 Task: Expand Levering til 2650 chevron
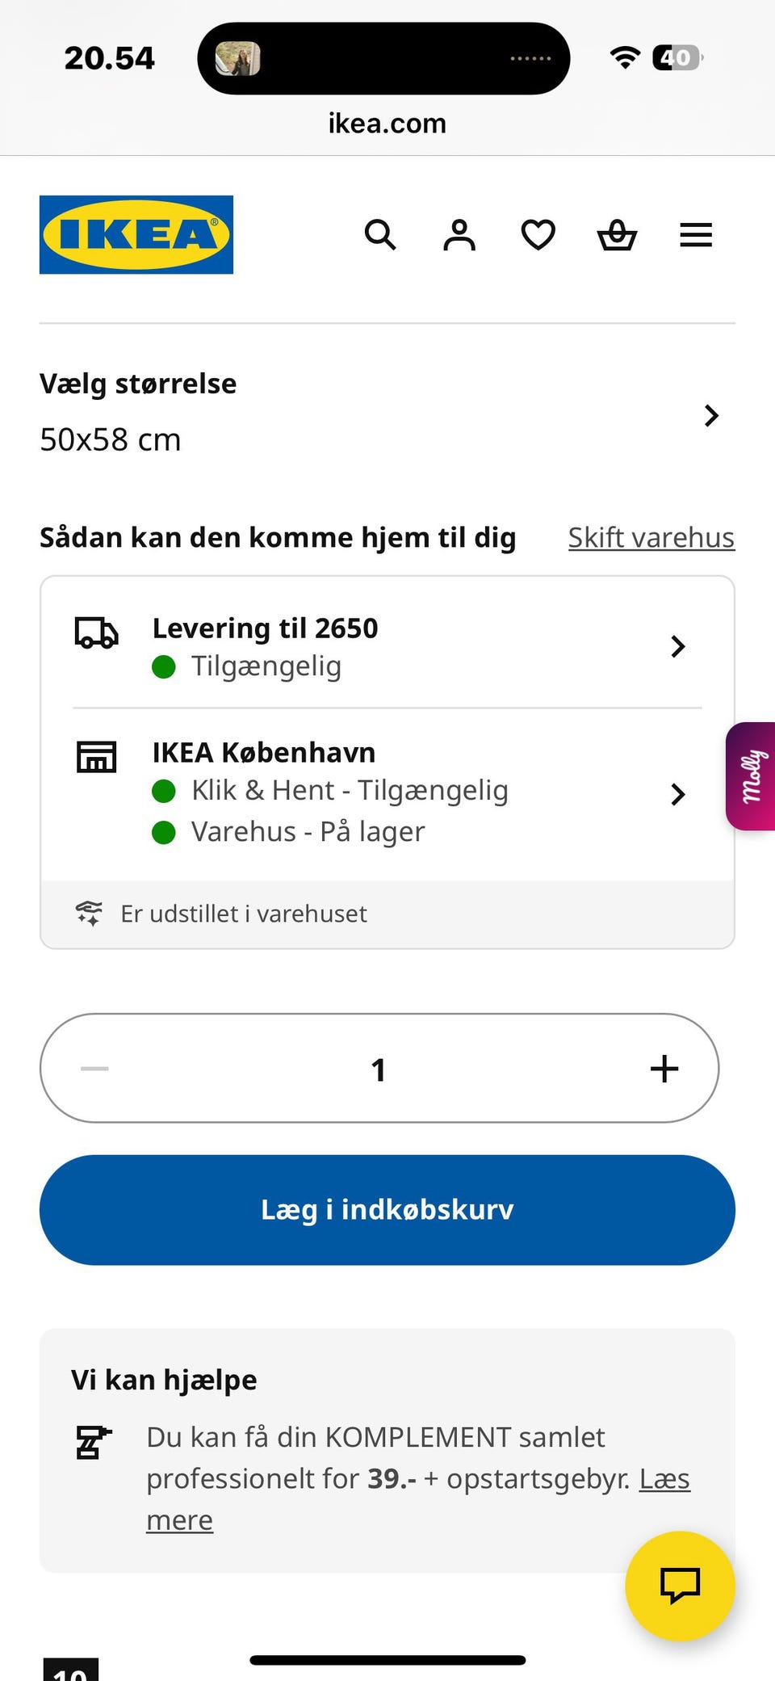tap(678, 646)
